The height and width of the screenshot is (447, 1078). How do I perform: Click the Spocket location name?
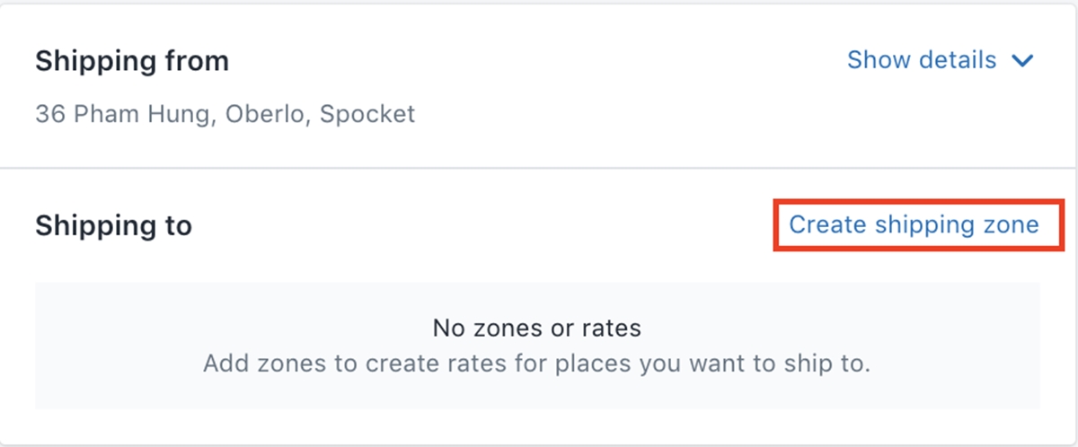coord(368,115)
